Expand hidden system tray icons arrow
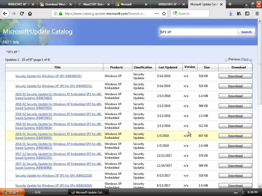Screen dimensions: 262x196 coord(243,192)
